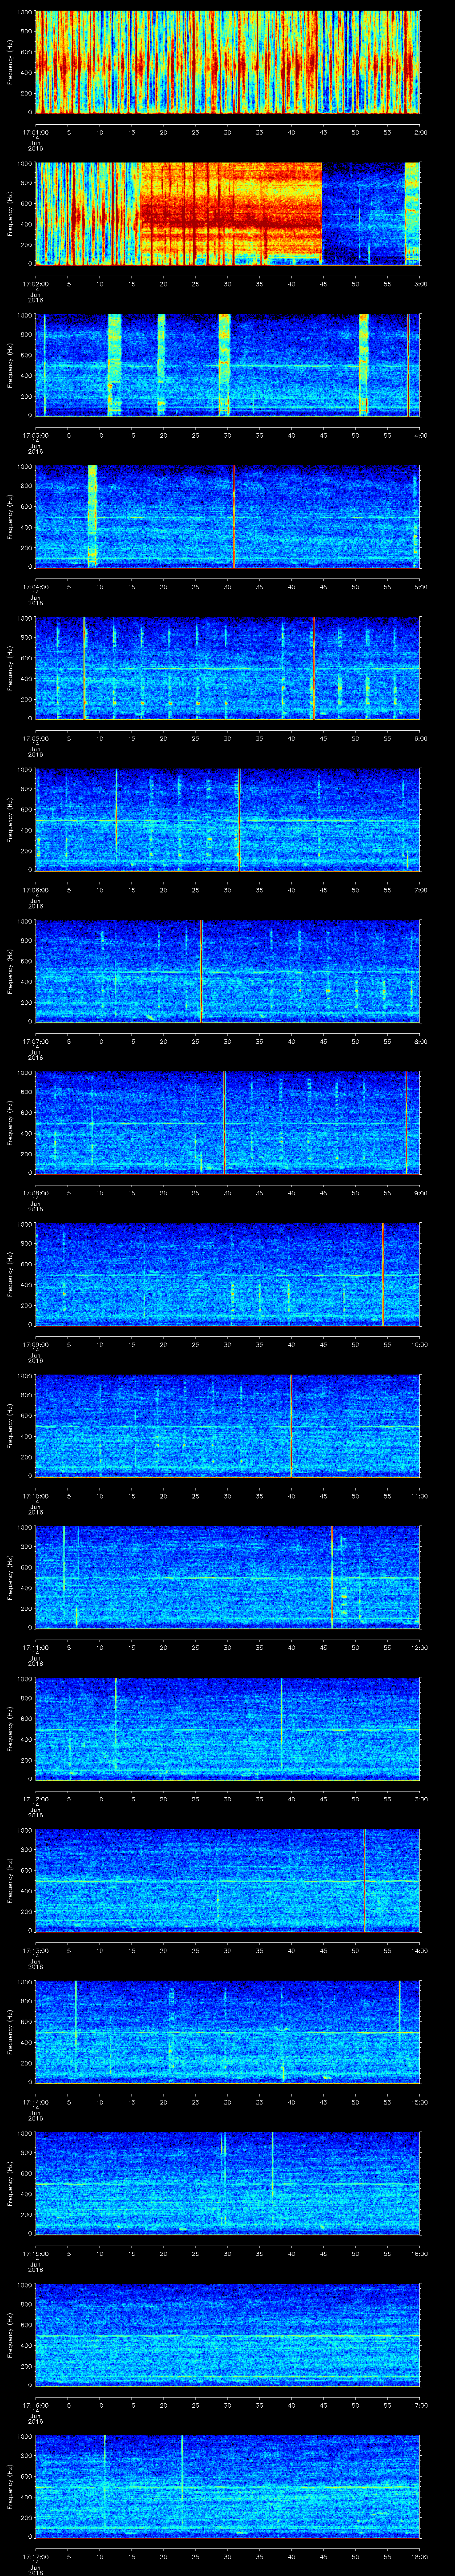
Task: Select the spectrogram panel beginning 17:04:00
Action: click(x=228, y=516)
